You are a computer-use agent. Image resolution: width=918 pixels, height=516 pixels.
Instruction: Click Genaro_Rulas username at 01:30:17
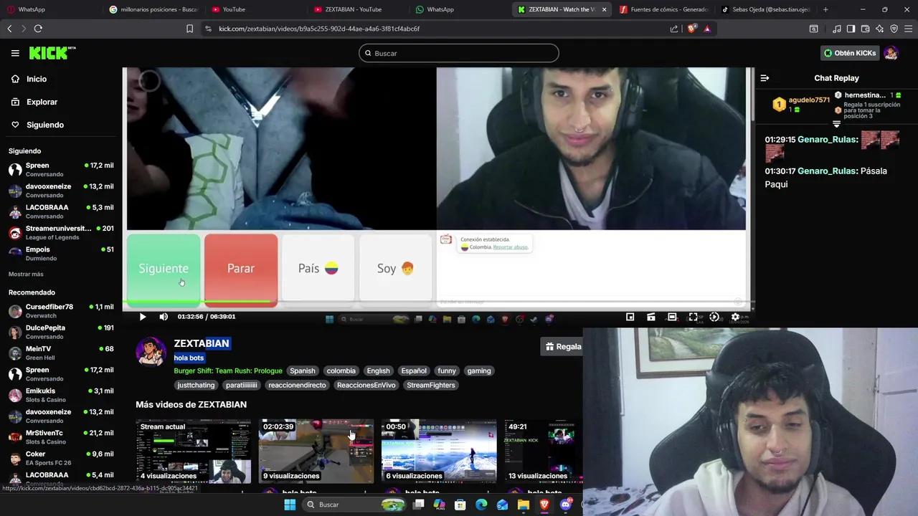826,171
